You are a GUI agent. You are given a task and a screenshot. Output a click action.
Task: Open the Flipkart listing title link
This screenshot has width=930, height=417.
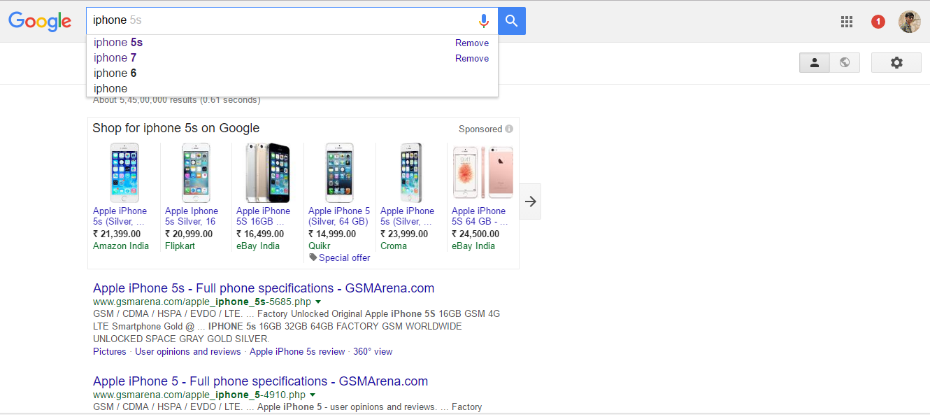point(192,216)
